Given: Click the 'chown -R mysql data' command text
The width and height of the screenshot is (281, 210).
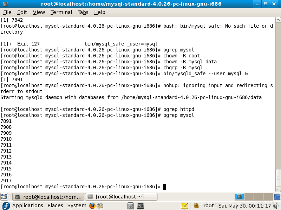Looking at the screenshot, I should point(190,62).
